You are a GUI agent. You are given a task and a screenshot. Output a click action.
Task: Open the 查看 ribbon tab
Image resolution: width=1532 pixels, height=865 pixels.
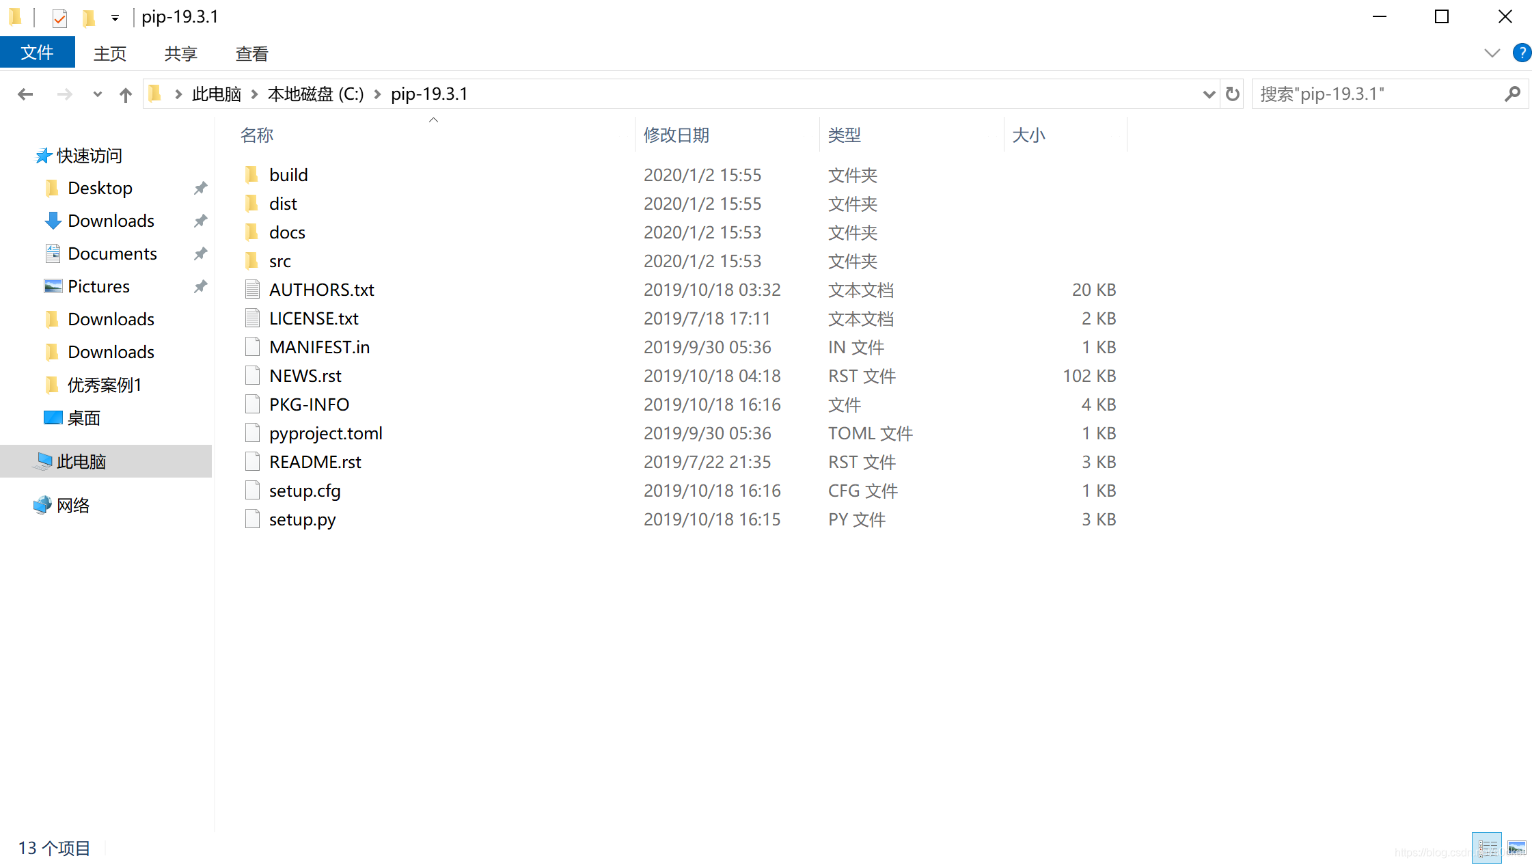[x=251, y=53]
